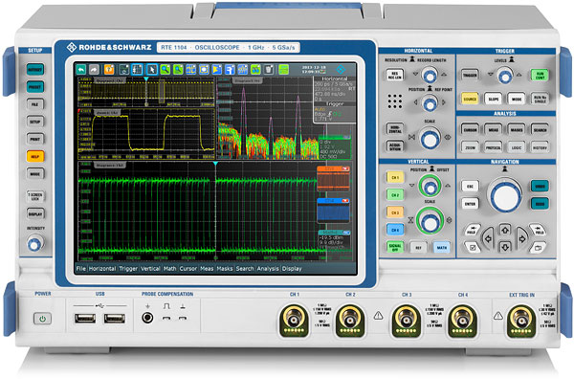Push the teal UNDO key in the Navigation section
574x379 pixels.
tap(540, 186)
